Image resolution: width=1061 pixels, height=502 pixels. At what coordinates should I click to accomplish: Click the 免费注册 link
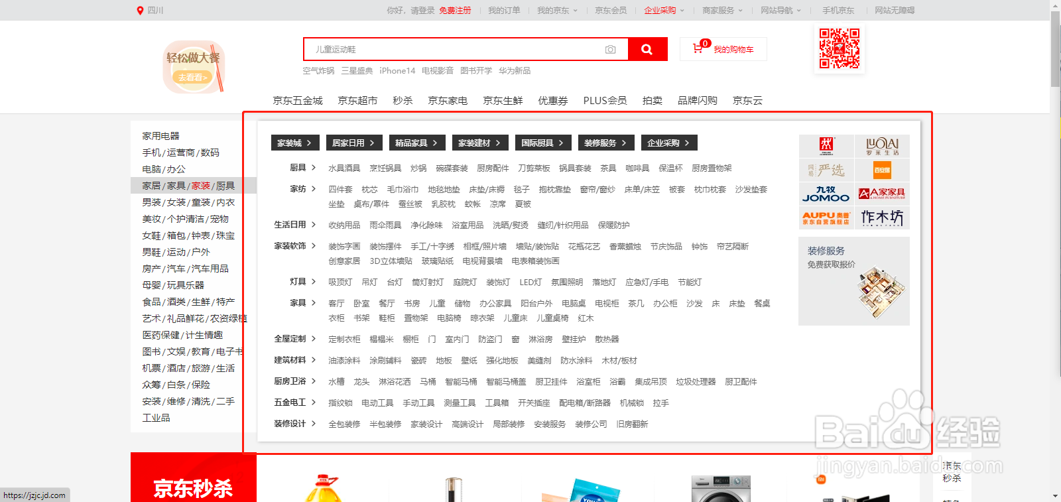pyautogui.click(x=455, y=11)
